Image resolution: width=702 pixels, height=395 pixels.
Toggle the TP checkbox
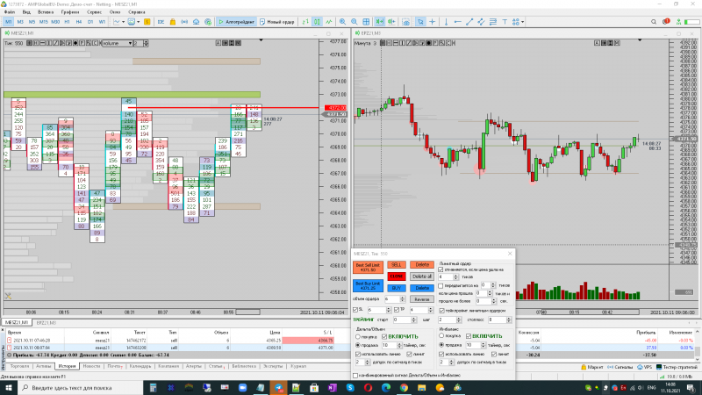tap(397, 310)
